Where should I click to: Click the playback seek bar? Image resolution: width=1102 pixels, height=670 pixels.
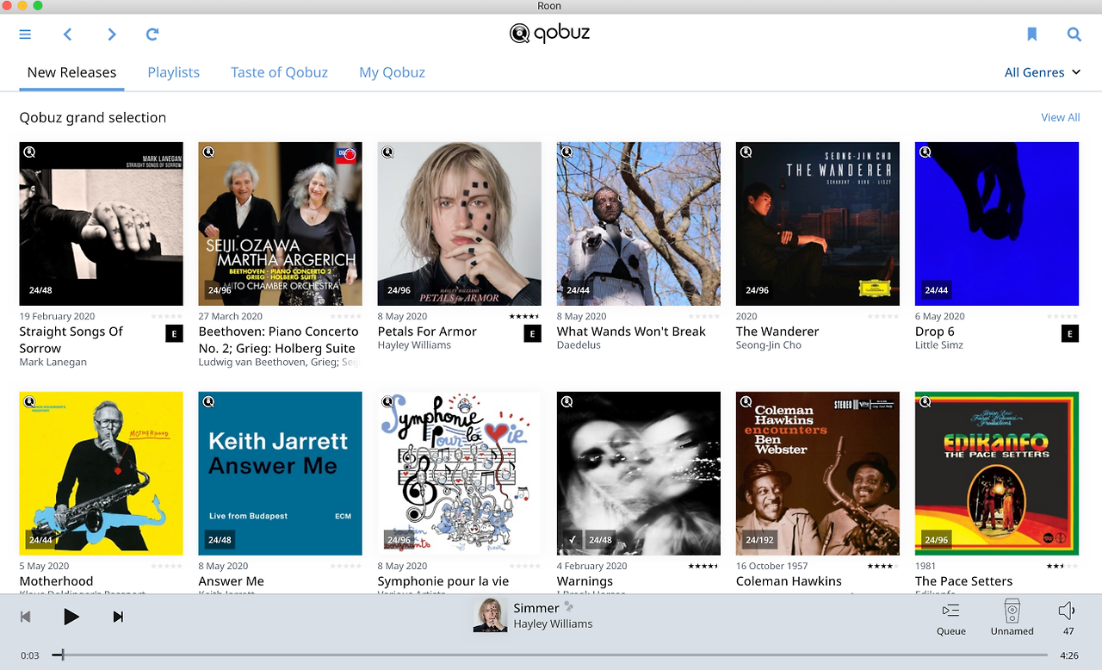(549, 655)
